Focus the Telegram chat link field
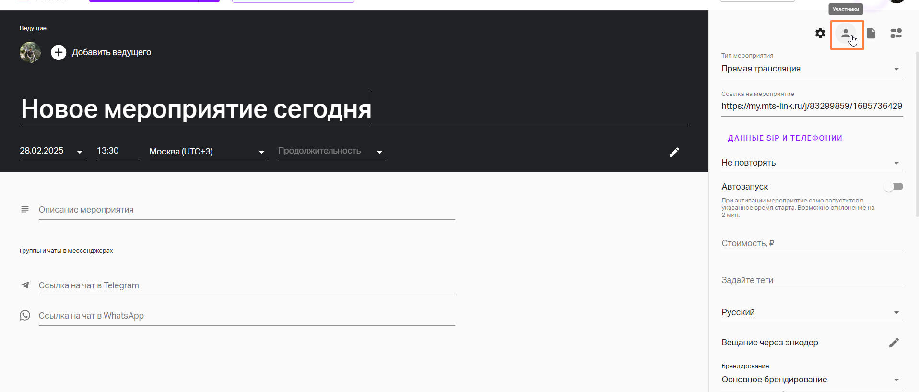This screenshot has width=919, height=392. 247,285
